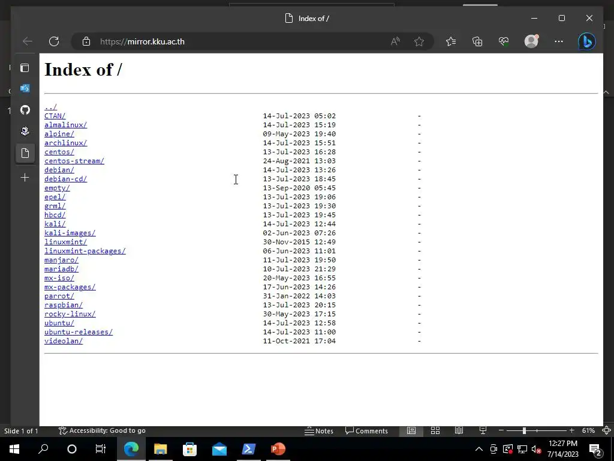This screenshot has height=461, width=614.
Task: Open Browser essentials heart icon
Action: [x=504, y=41]
